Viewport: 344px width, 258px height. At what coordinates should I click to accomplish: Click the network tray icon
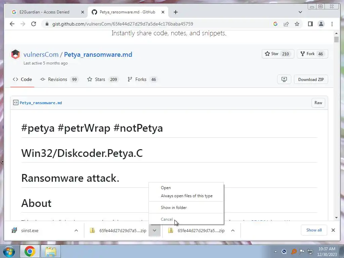[x=310, y=251]
